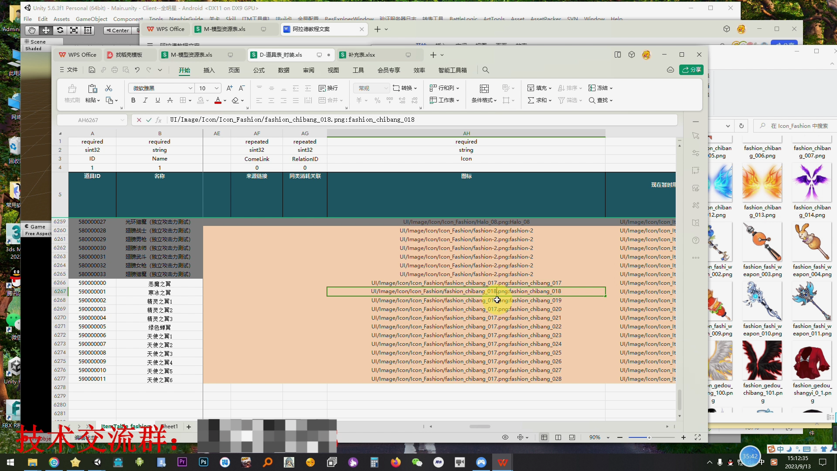Click the 分享 share button
The height and width of the screenshot is (471, 837).
[x=691, y=70]
